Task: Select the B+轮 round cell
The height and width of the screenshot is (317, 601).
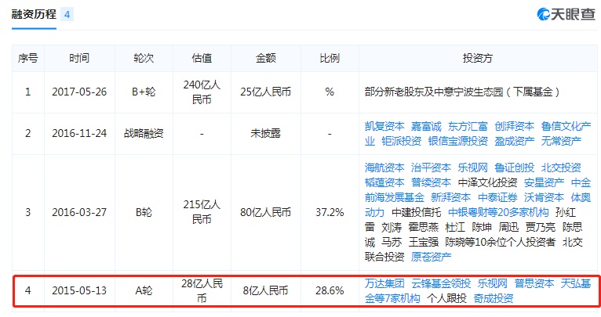Action: (x=144, y=92)
